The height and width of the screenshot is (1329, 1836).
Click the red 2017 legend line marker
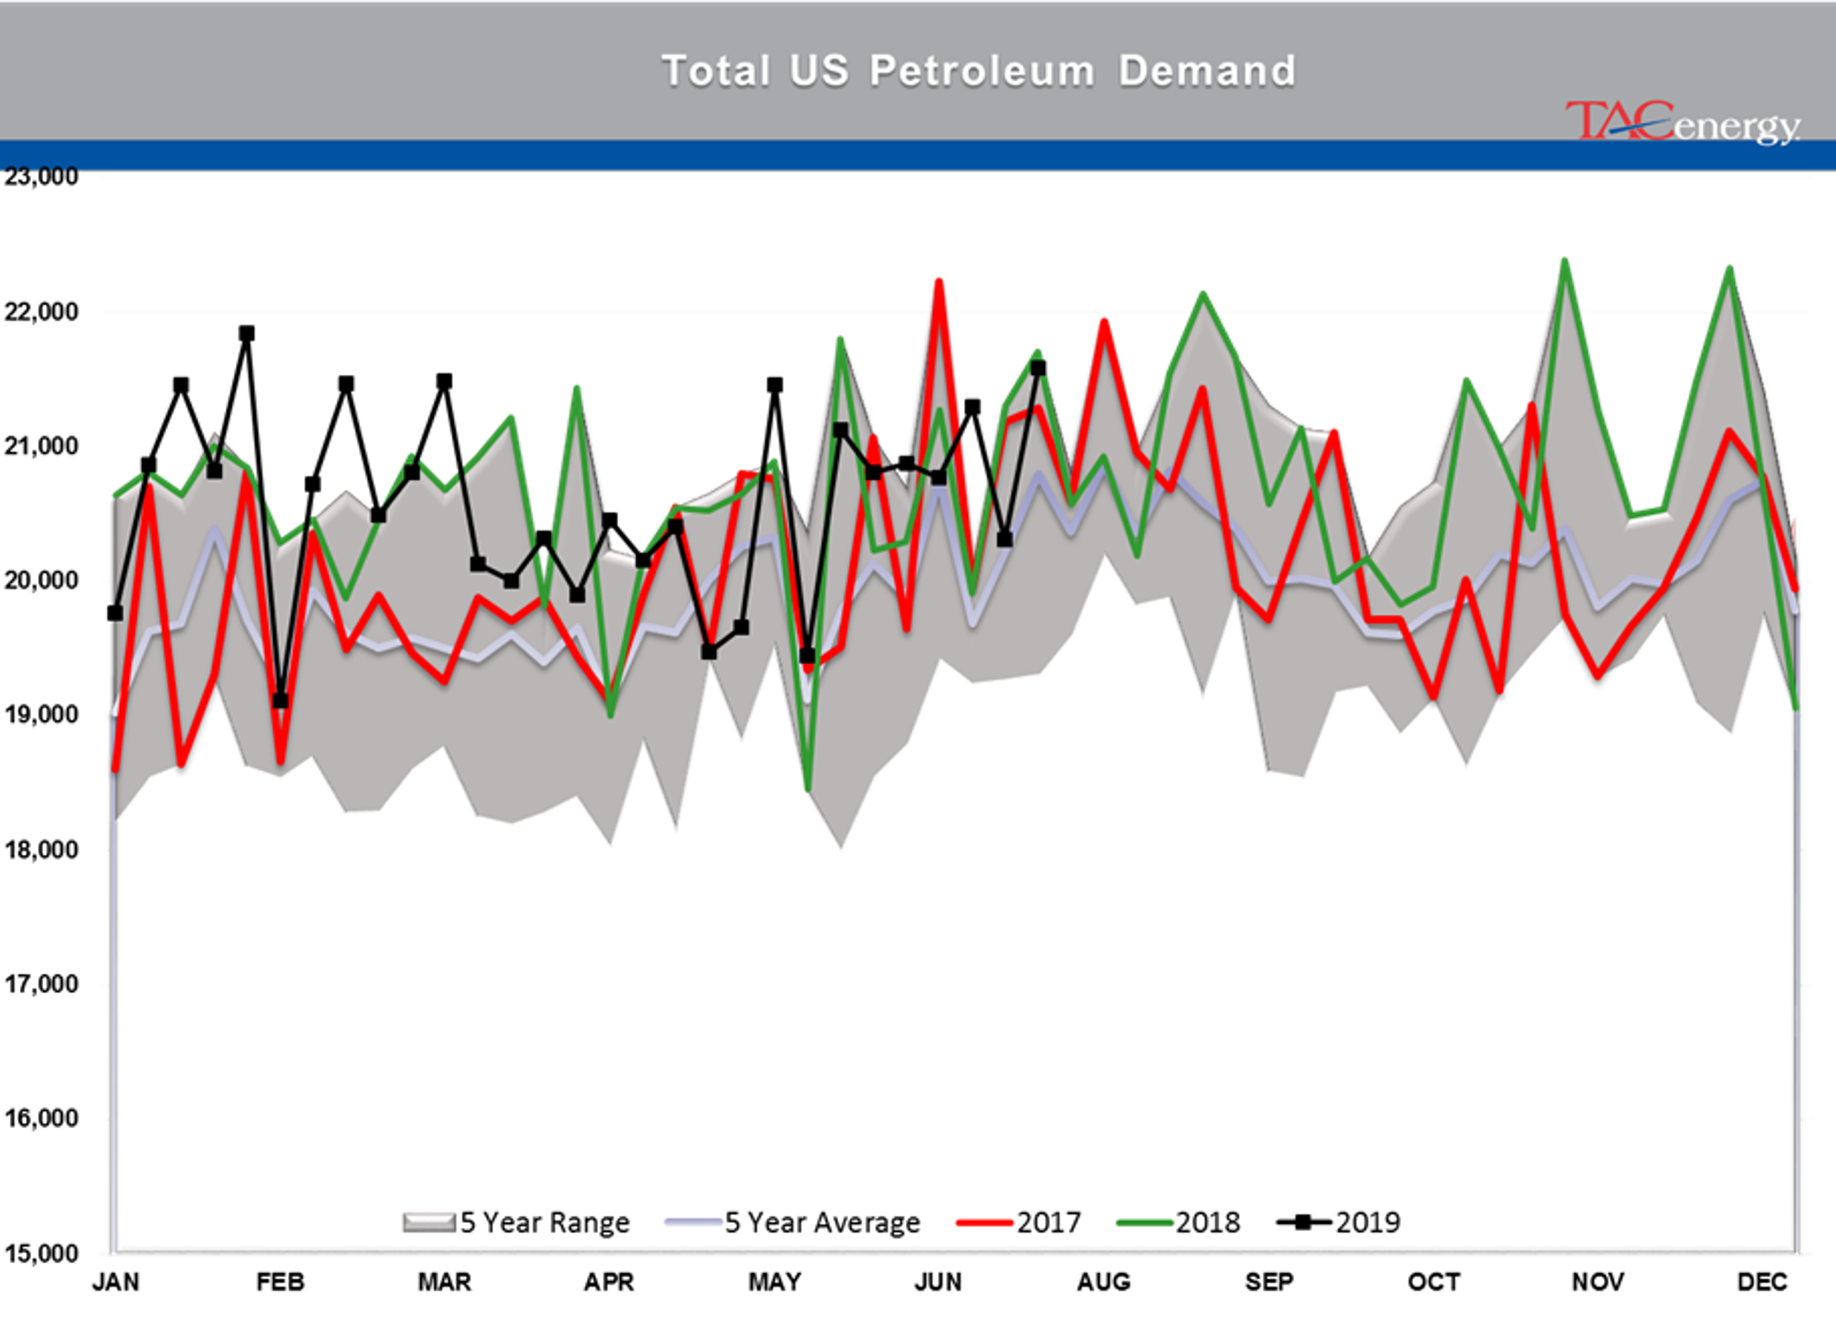tap(984, 1222)
